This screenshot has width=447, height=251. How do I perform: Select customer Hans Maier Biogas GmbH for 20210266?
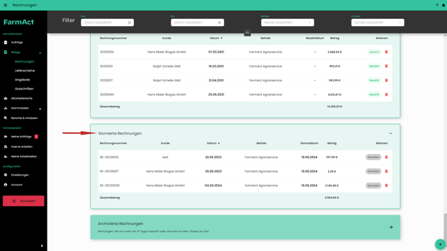pyautogui.click(x=166, y=52)
